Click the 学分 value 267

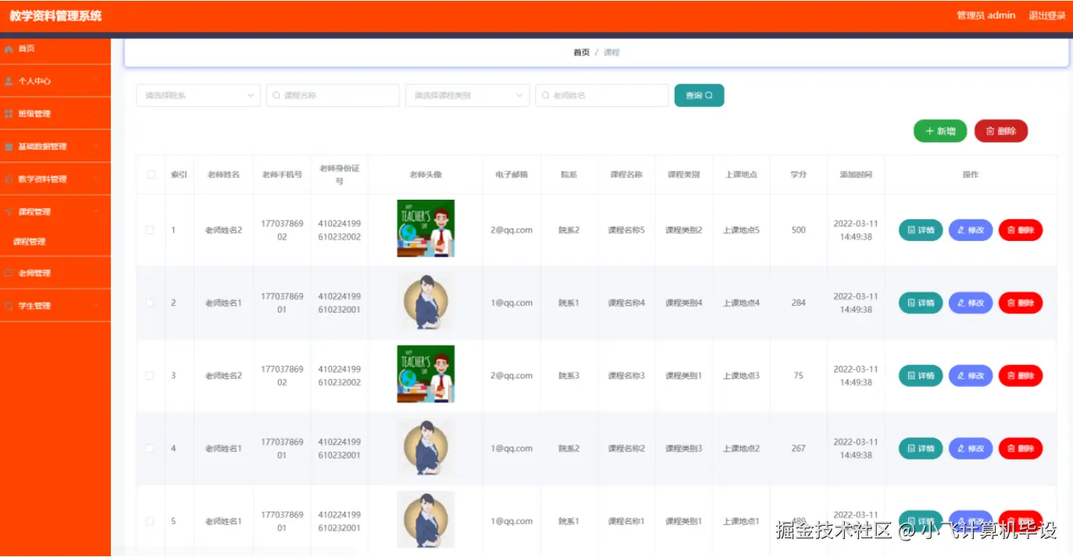[798, 449]
